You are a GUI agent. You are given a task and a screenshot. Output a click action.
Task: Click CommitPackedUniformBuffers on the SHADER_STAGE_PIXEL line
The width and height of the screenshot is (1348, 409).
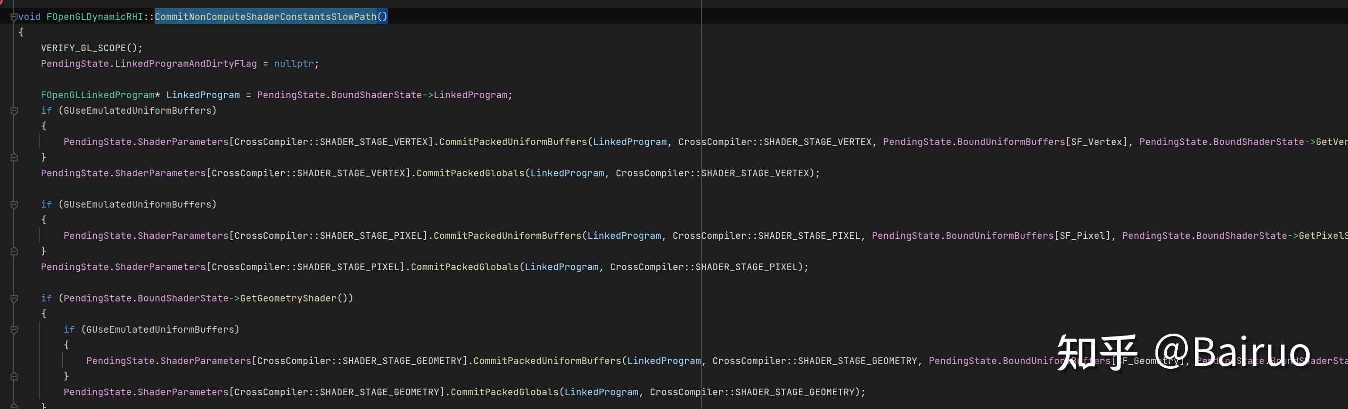[507, 236]
